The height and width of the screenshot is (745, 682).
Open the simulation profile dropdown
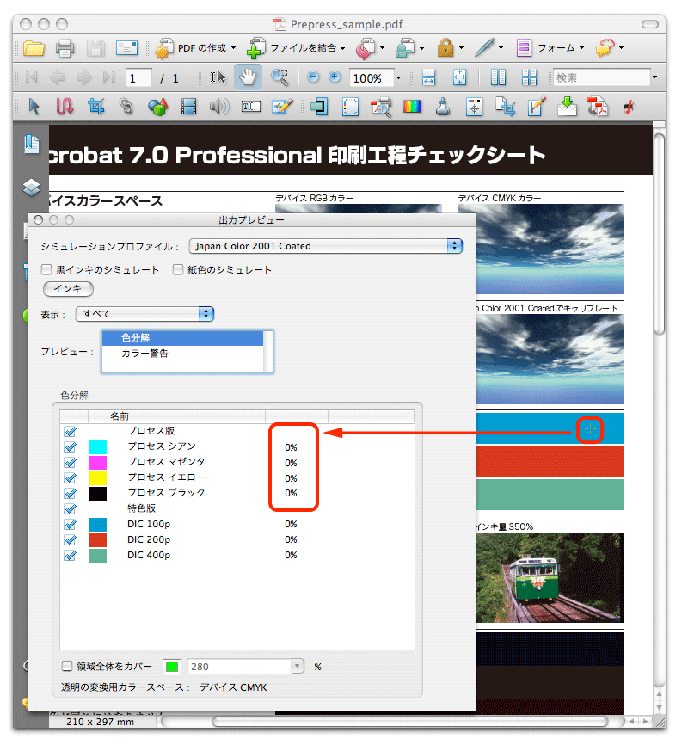(x=326, y=246)
